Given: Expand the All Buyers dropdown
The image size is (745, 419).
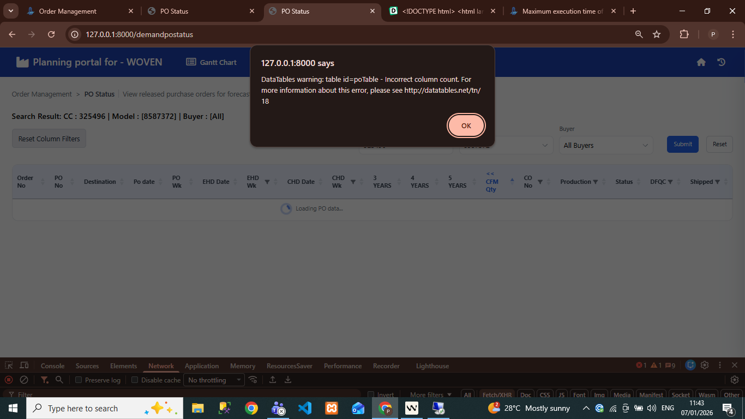Looking at the screenshot, I should coord(605,146).
